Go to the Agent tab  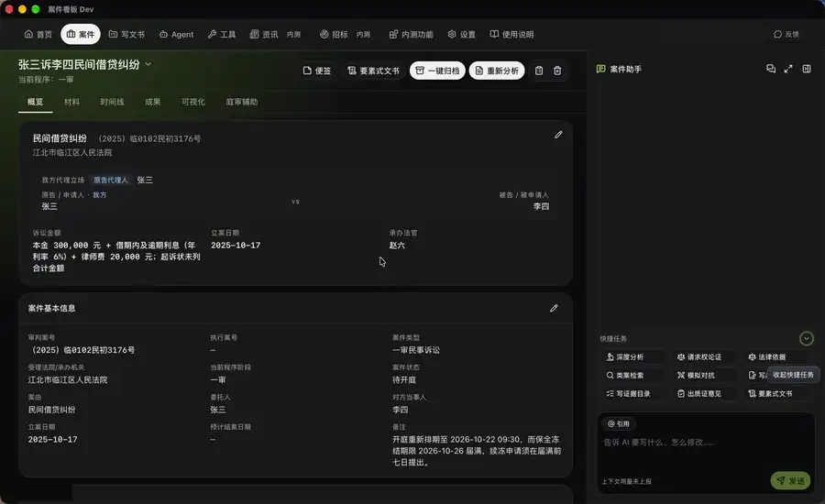pyautogui.click(x=176, y=34)
